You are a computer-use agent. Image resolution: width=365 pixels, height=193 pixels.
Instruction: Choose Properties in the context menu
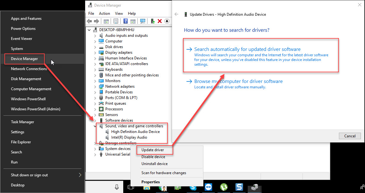tap(151, 182)
